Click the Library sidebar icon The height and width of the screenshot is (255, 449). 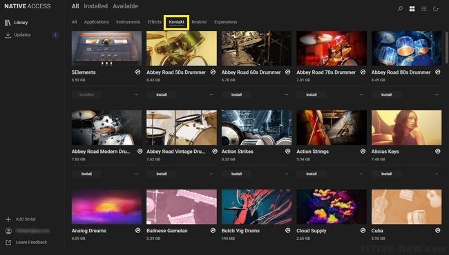[8, 23]
